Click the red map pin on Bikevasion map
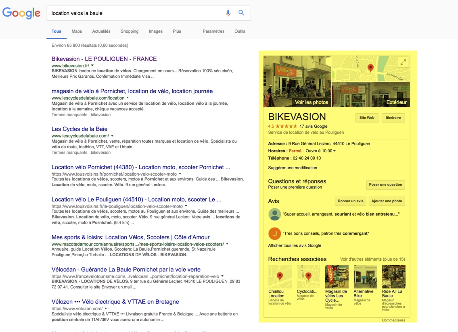Screen dimensions: 458x332 tap(370, 68)
